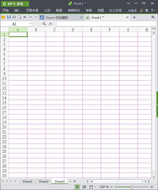Close the Book1 document tab
158x190 pixels.
[x=127, y=17]
